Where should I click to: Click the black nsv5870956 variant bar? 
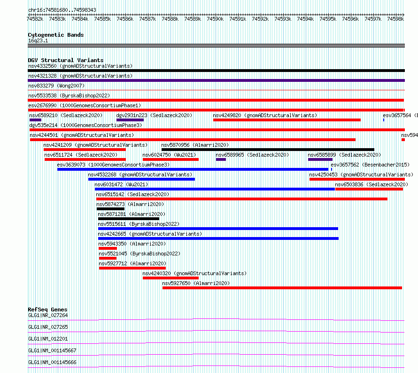268,150
